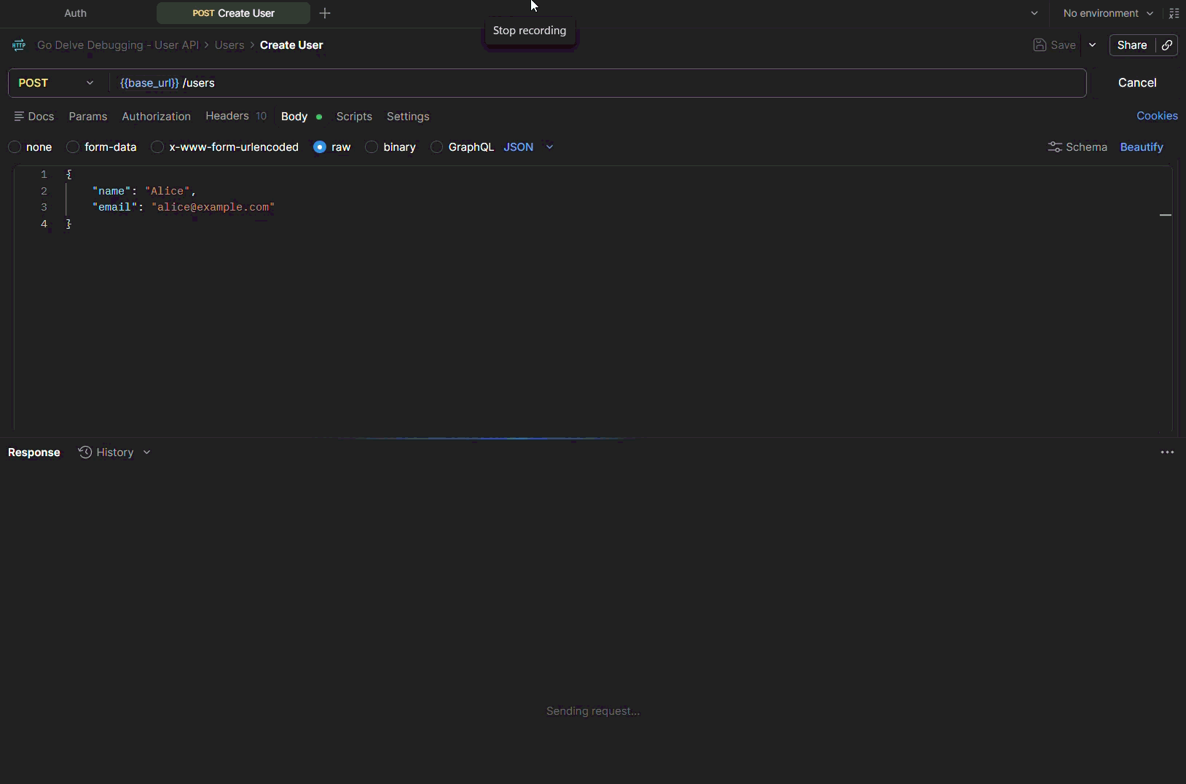Select the raw body type
Image resolution: width=1186 pixels, height=784 pixels.
click(x=320, y=147)
